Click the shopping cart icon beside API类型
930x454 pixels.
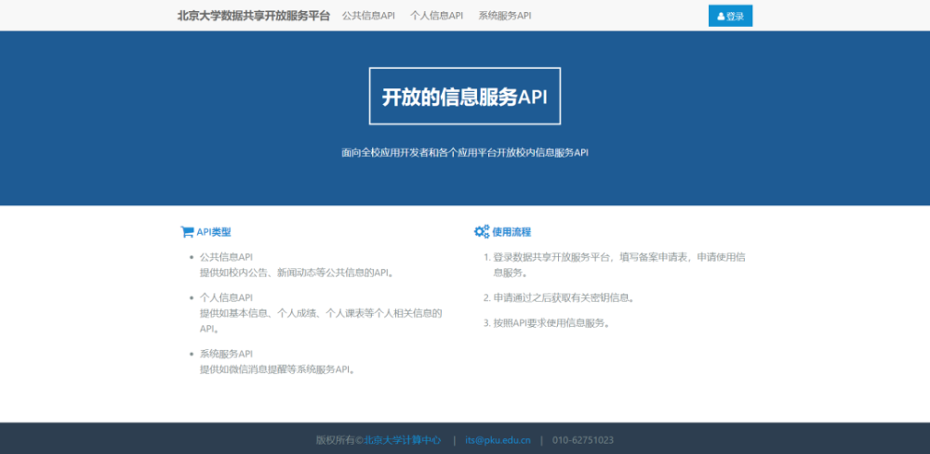[x=187, y=232]
